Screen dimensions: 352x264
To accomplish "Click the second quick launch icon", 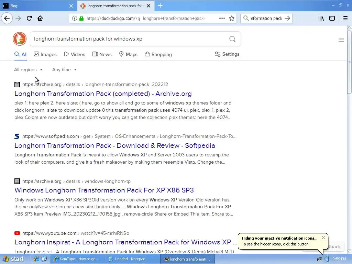I will pos(44,259).
